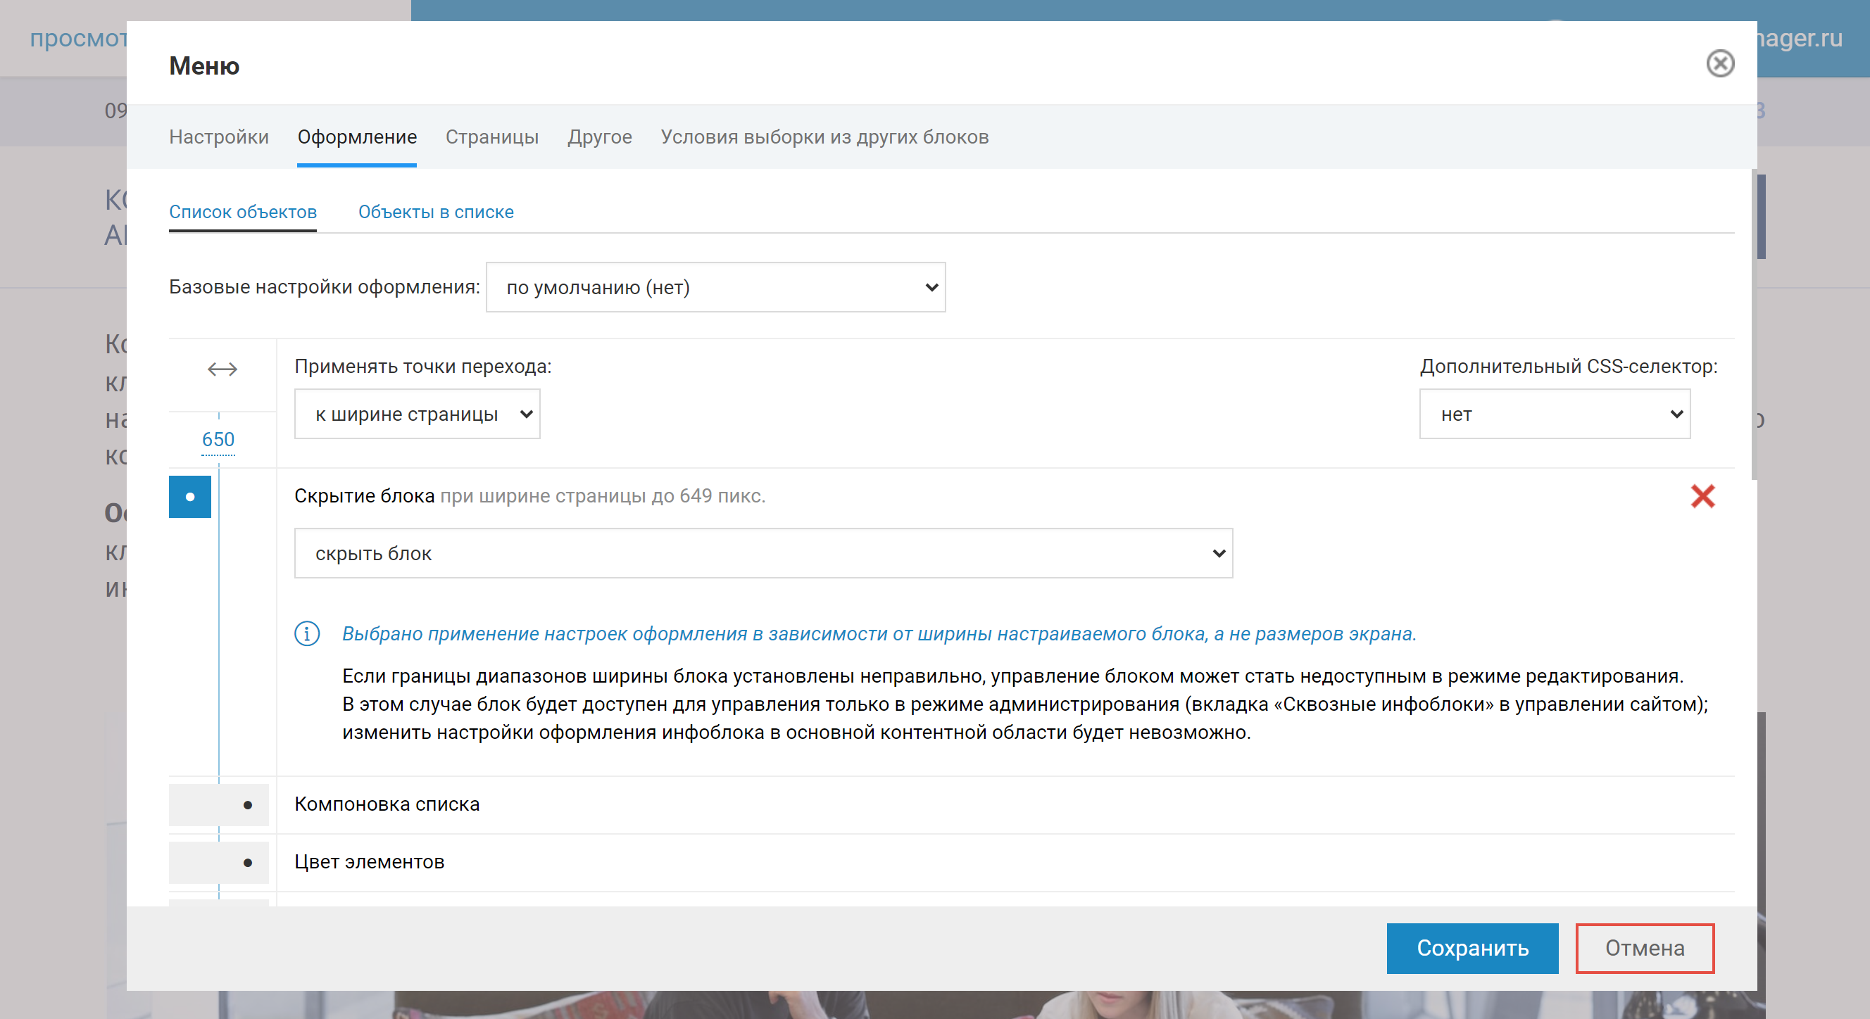Click the 650 breakpoint value
The height and width of the screenshot is (1019, 1870).
[x=218, y=440]
